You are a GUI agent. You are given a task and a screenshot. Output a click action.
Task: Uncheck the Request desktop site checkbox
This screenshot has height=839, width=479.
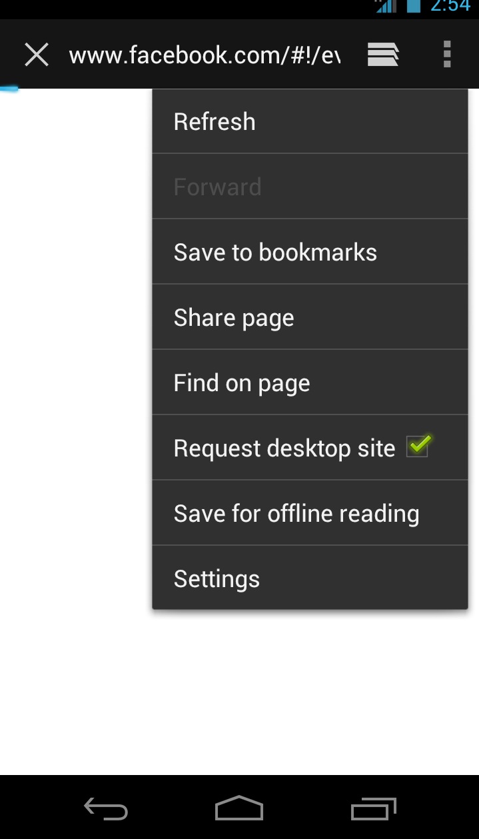(x=419, y=445)
